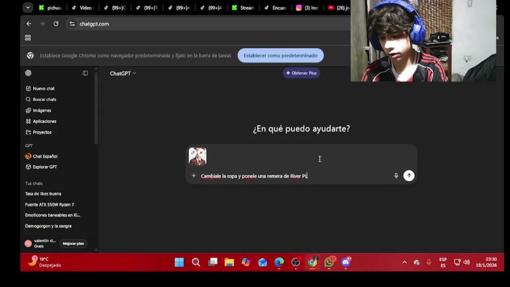
Task: Click the Chrome taskbar icon
Action: [x=312, y=262]
